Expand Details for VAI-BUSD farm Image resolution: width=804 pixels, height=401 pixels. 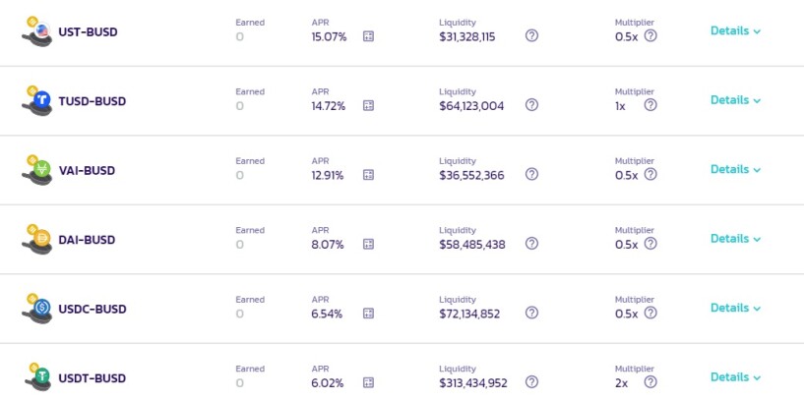(x=735, y=169)
